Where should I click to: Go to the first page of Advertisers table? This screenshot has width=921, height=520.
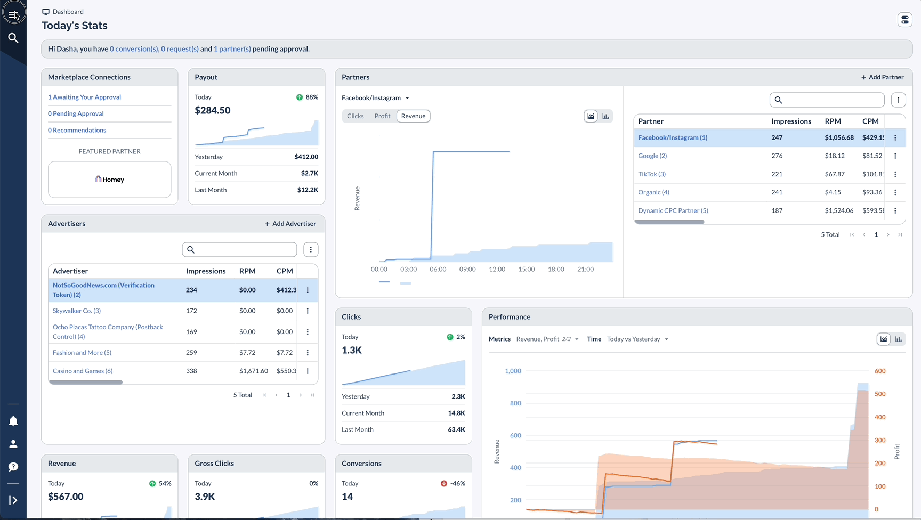[x=264, y=395]
